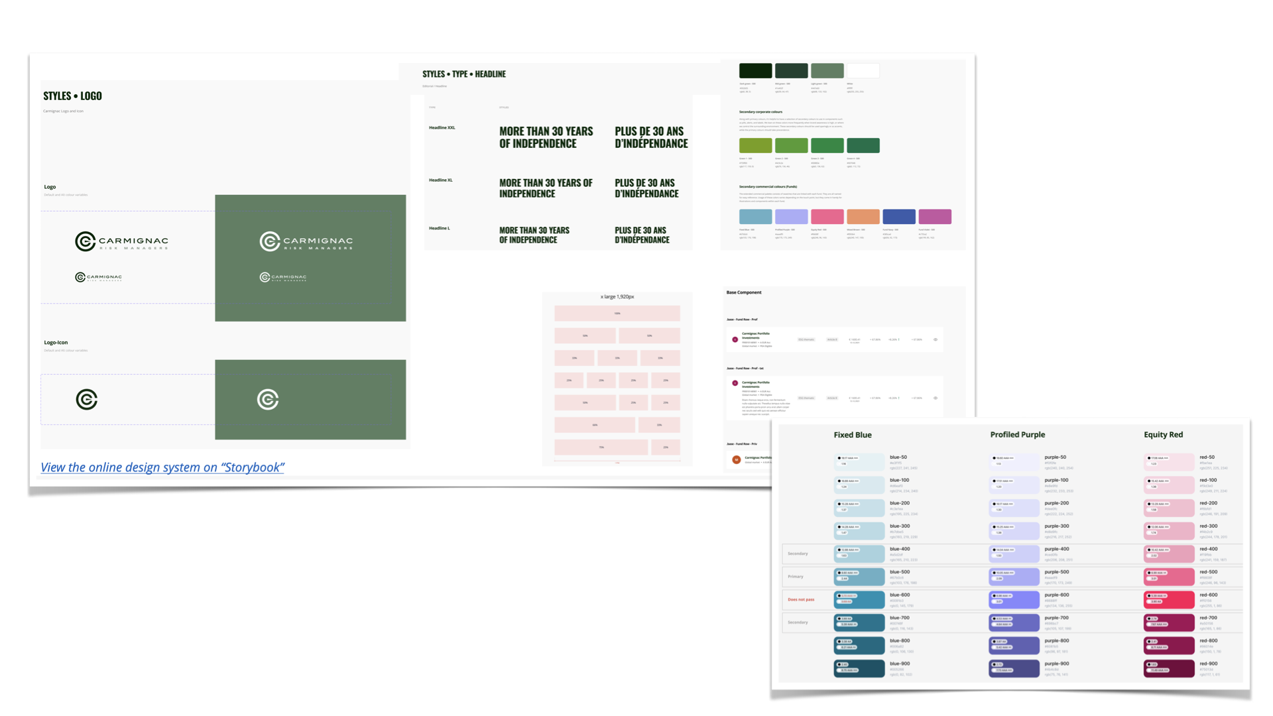The height and width of the screenshot is (716, 1273).
Task: Select the Green 1 secondary corporate swatch
Action: [755, 146]
